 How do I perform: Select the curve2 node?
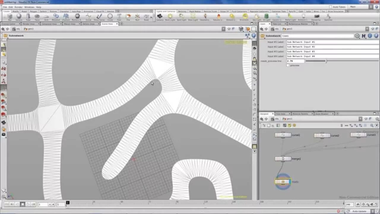(322, 136)
